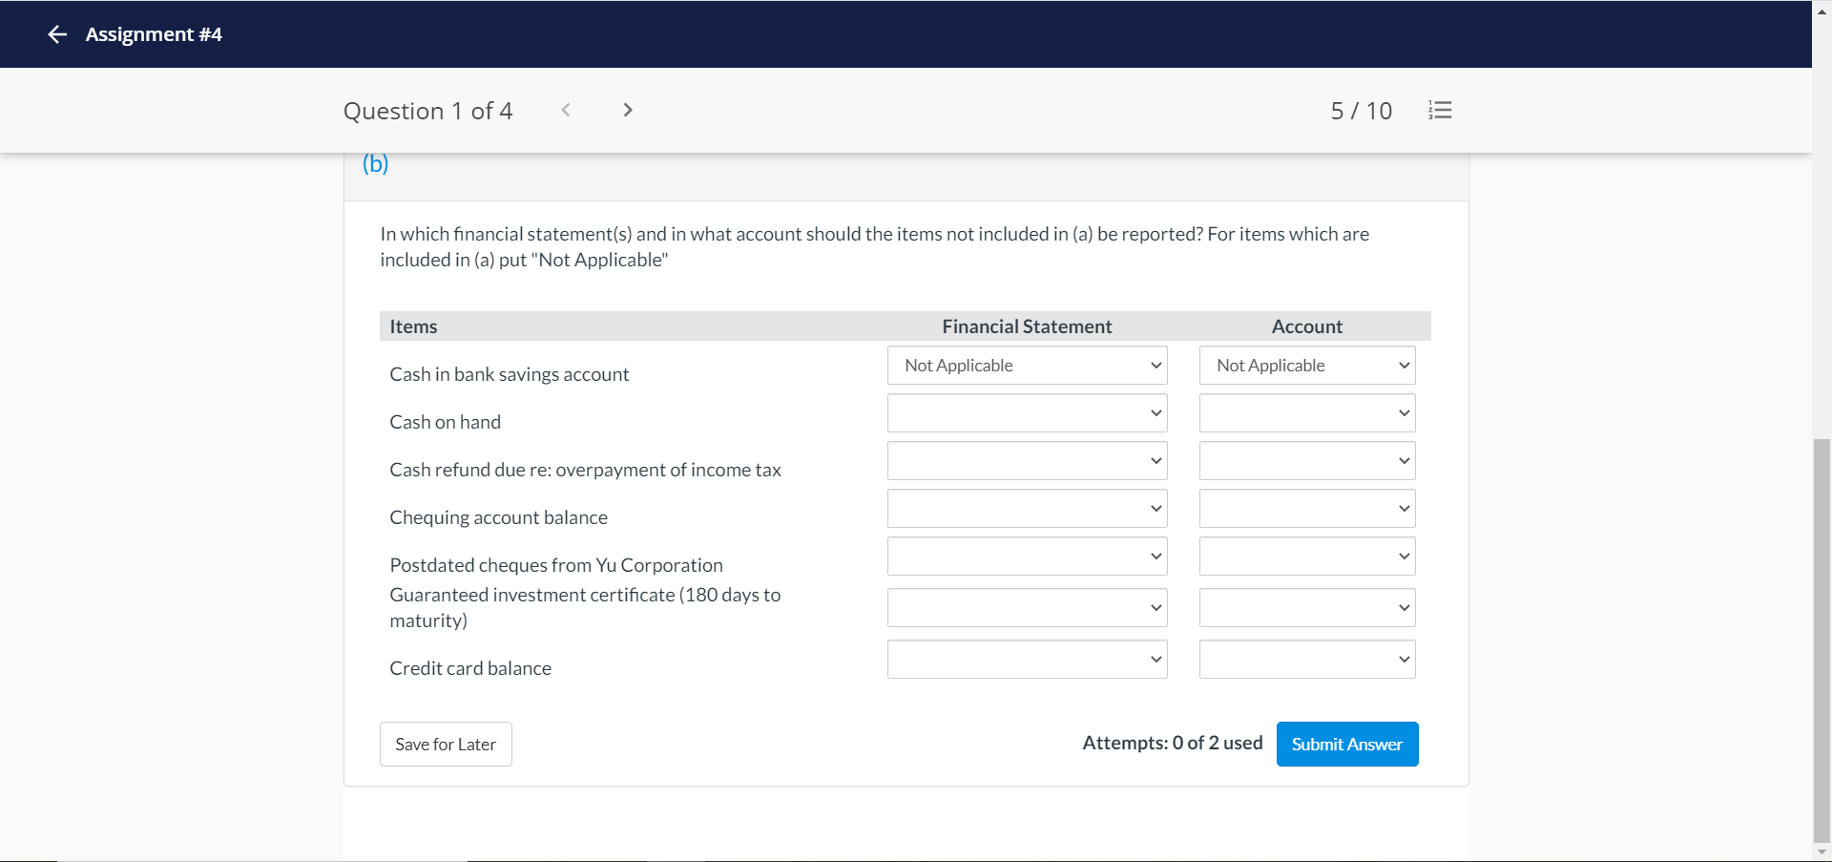Click the Cash in bank savings account label

[510, 374]
